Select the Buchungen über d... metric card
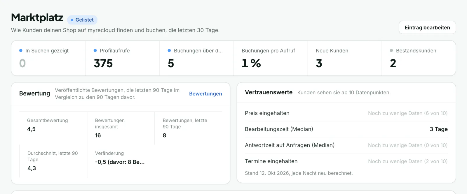The height and width of the screenshot is (194, 467). click(197, 58)
